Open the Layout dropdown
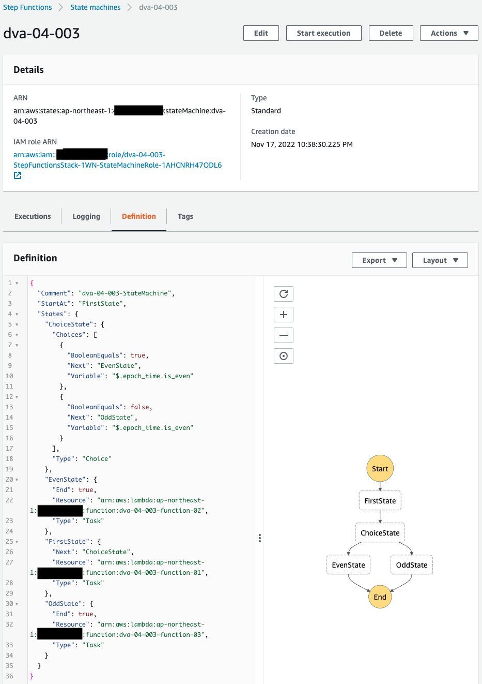The image size is (482, 684). (x=440, y=260)
